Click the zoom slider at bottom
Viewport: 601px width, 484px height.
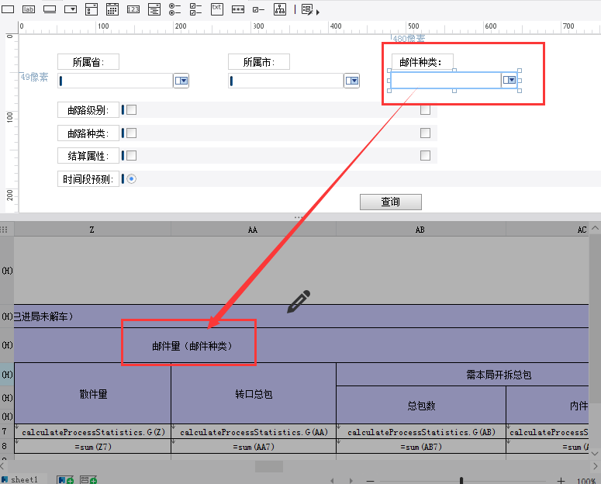coord(461,481)
